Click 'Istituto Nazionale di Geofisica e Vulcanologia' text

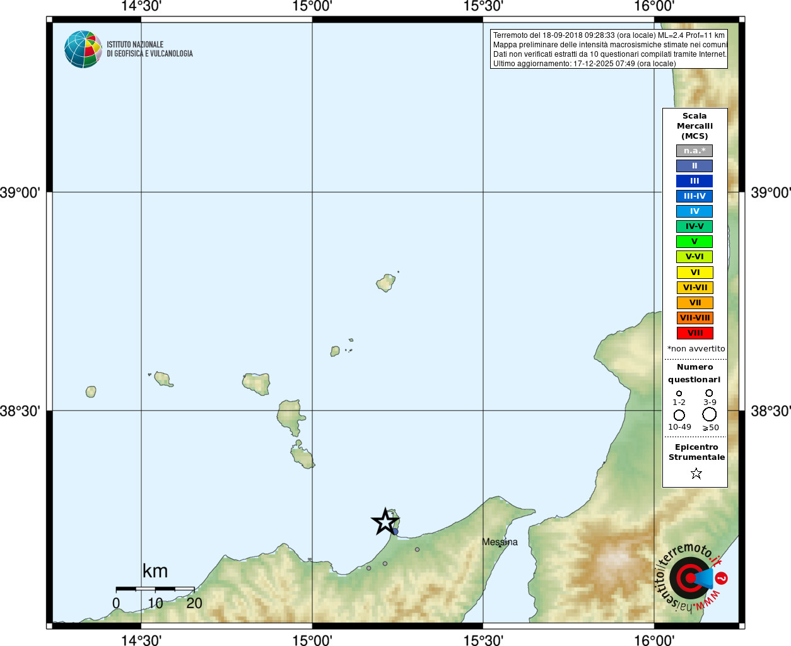[149, 49]
